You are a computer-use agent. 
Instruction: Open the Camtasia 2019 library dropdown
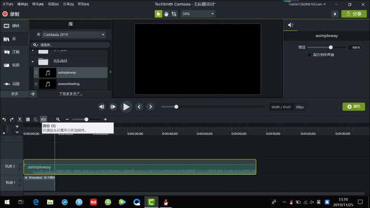74,35
